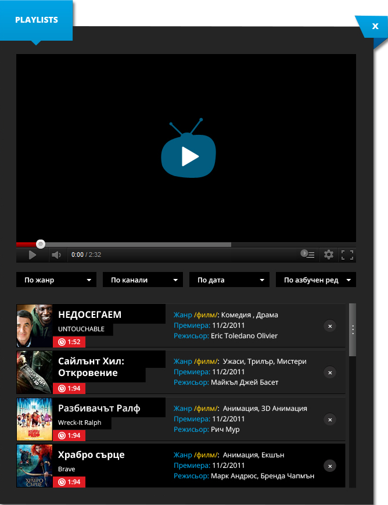Open the По жанр dropdown
The width and height of the screenshot is (388, 505).
56,280
